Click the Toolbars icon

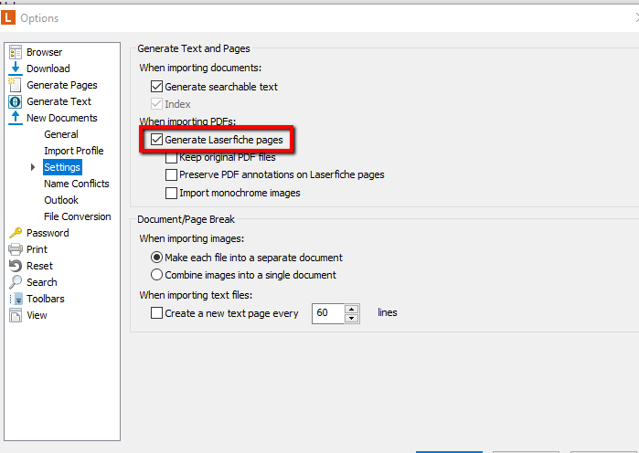(x=16, y=299)
